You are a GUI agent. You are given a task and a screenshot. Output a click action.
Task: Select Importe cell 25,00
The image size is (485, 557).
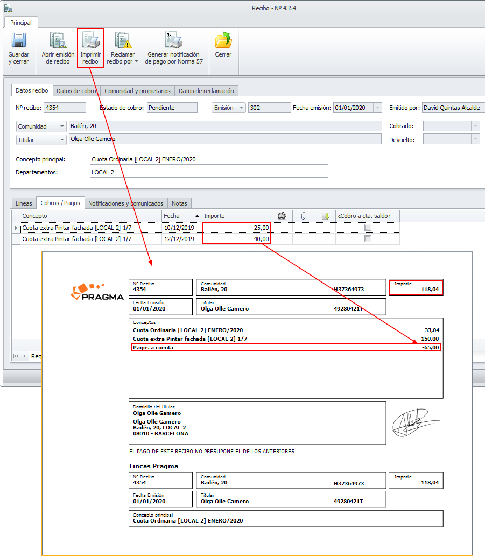(236, 228)
